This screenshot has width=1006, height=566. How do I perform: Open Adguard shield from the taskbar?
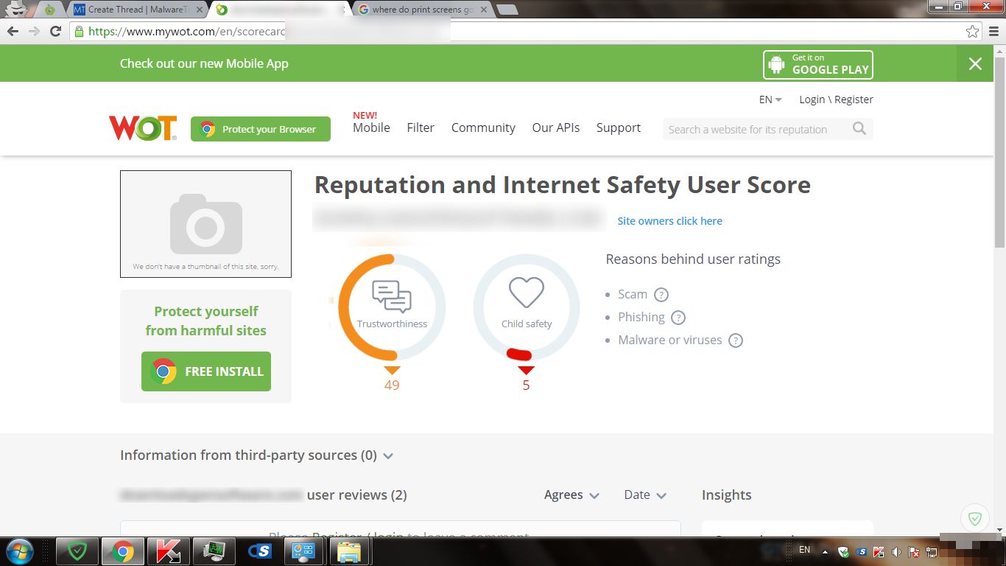[77, 551]
